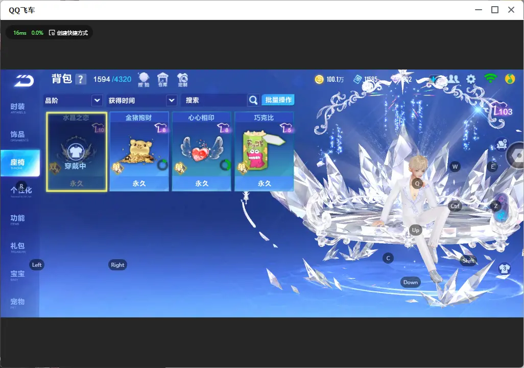The image size is (524, 368).
Task: Click the 永久 label under 巧克比
Action: point(265,183)
